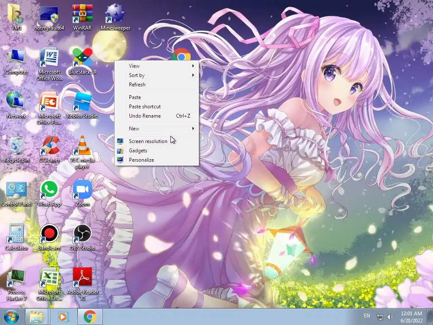Expand the View submenu
The width and height of the screenshot is (433, 325).
pyautogui.click(x=156, y=66)
